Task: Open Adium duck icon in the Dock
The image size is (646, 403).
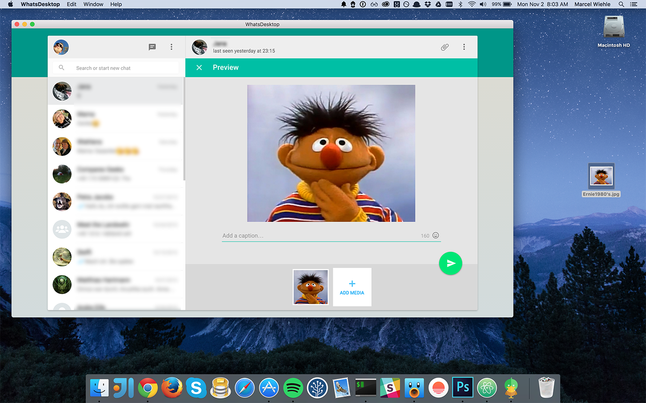Action: [511, 388]
